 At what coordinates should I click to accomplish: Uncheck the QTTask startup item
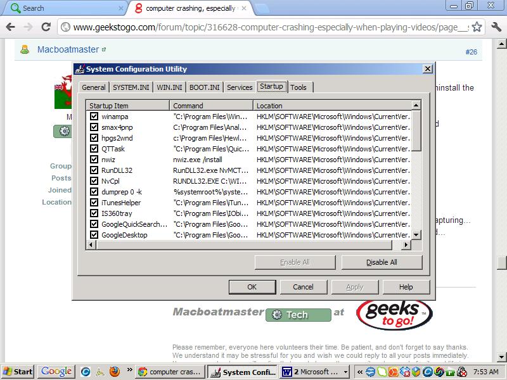pos(94,149)
